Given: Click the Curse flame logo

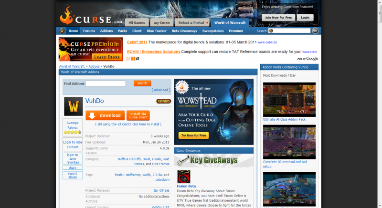Looking at the screenshot, I should [68, 15].
